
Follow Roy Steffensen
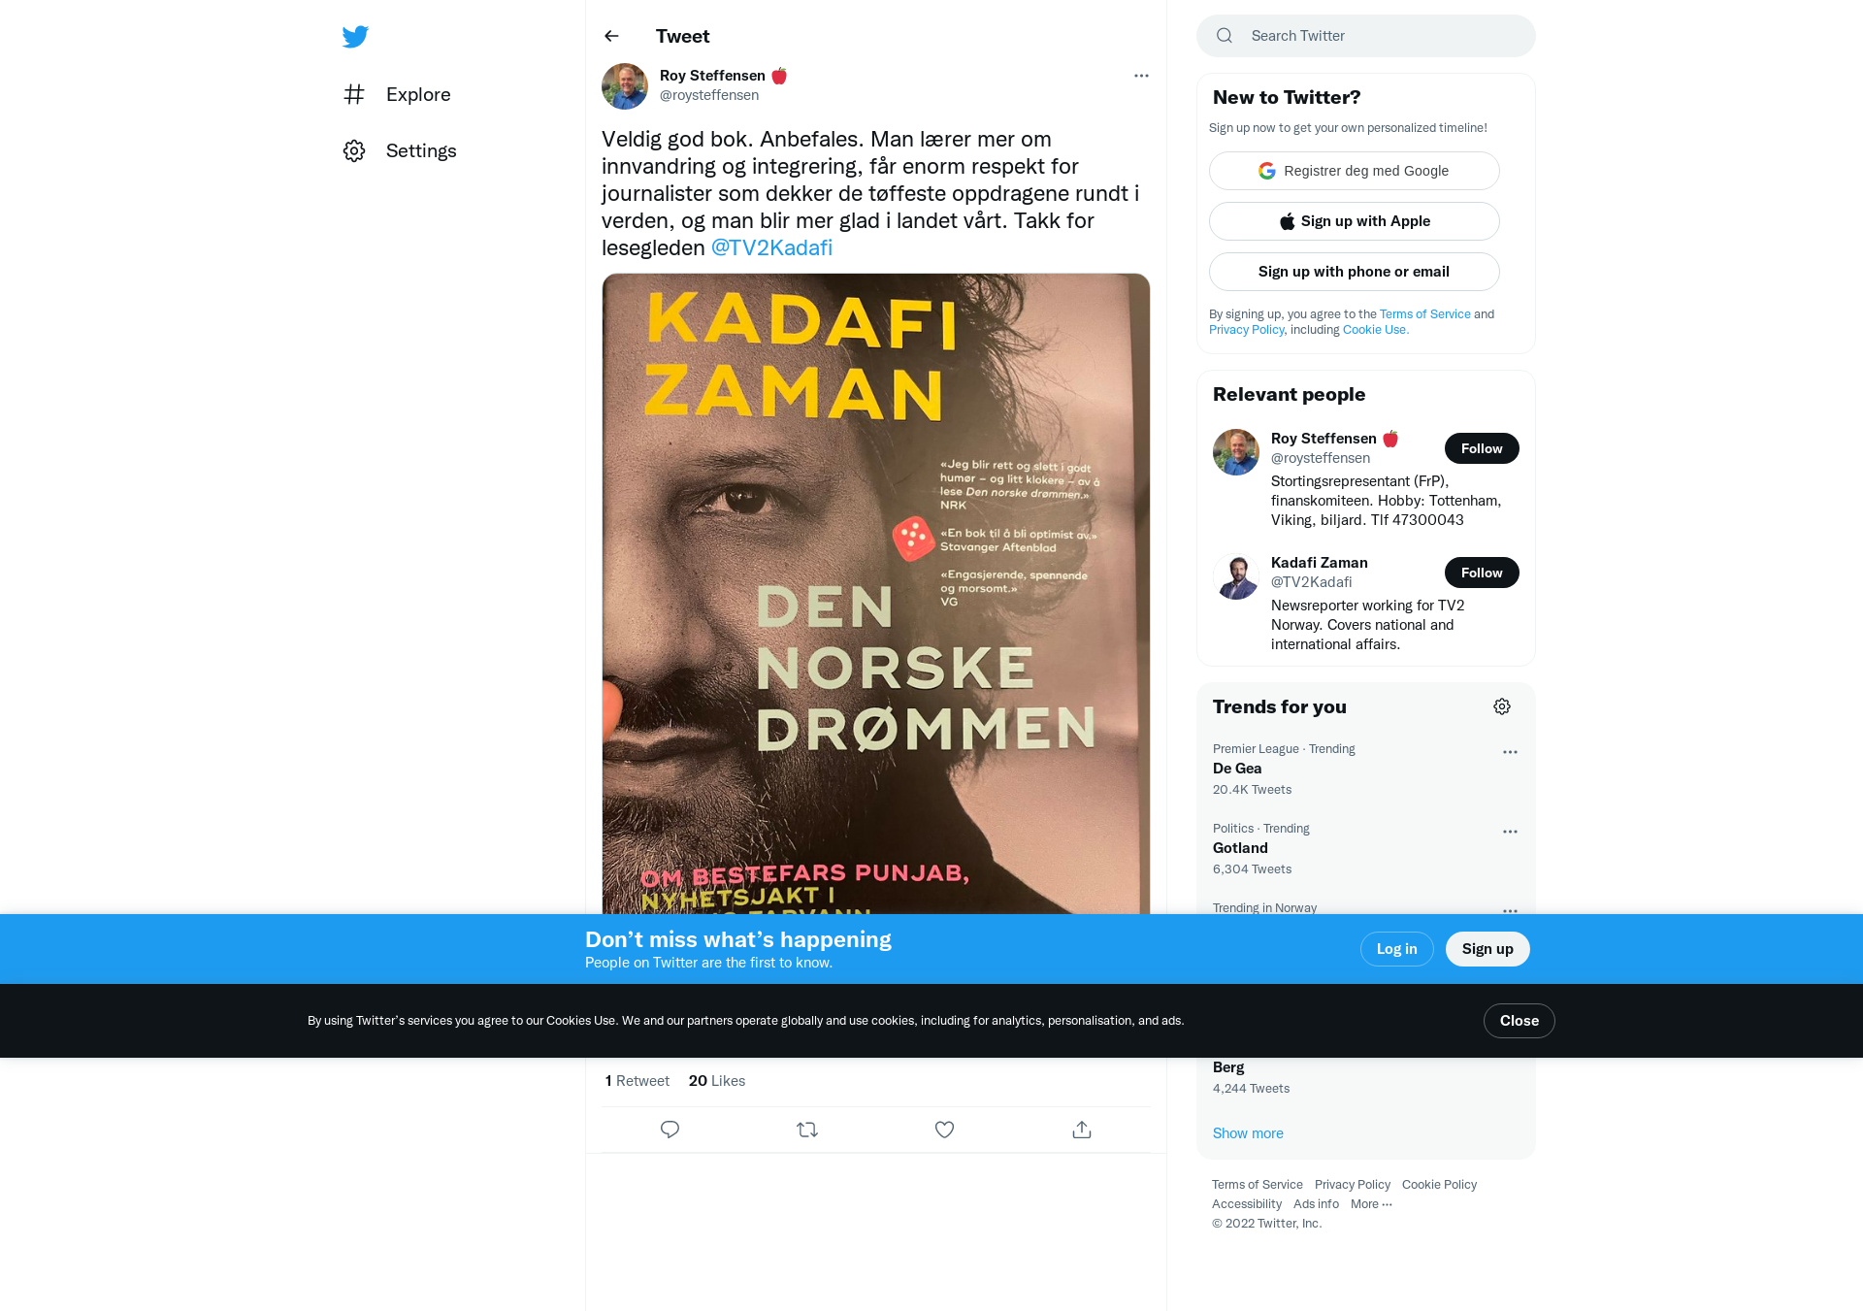[1482, 448]
